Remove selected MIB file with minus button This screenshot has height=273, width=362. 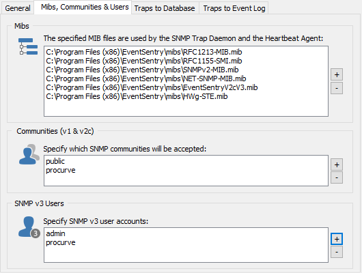(337, 88)
